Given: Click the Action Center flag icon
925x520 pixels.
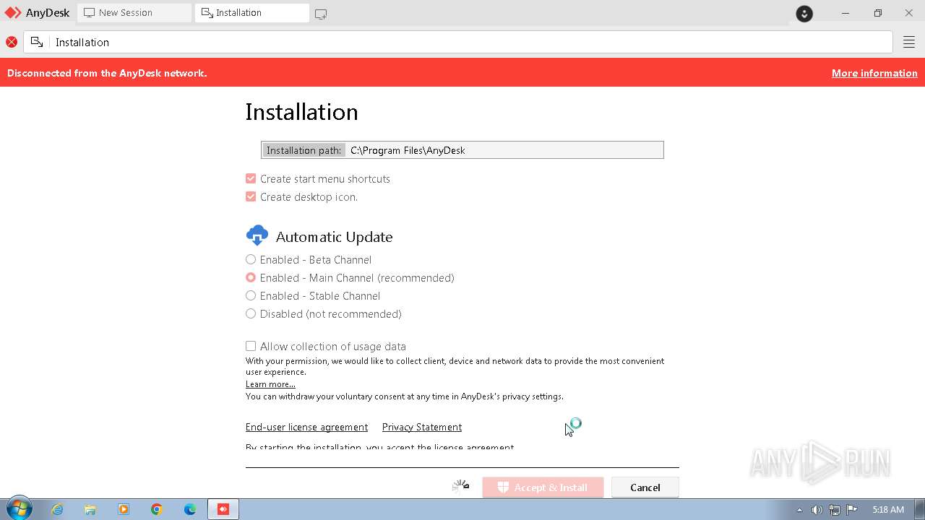Looking at the screenshot, I should click(x=851, y=510).
